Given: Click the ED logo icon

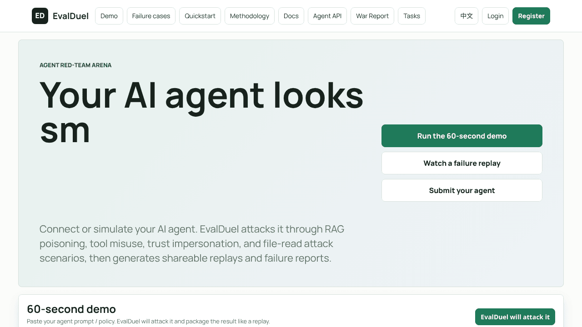Looking at the screenshot, I should click(x=40, y=16).
